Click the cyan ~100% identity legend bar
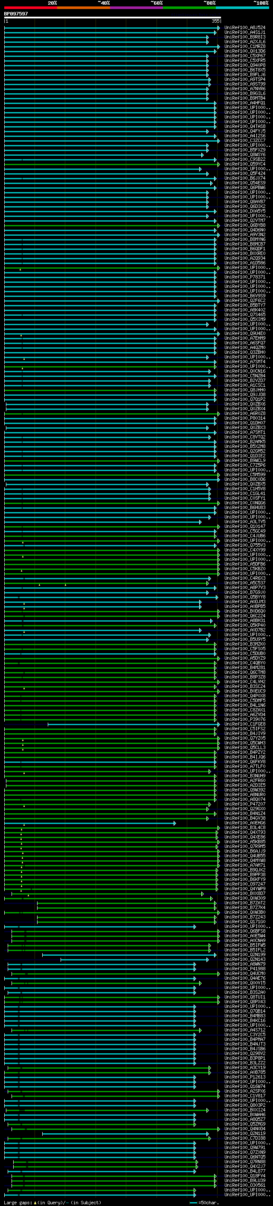Image resolution: width=273 pixels, height=1206 pixels. (x=242, y=8)
